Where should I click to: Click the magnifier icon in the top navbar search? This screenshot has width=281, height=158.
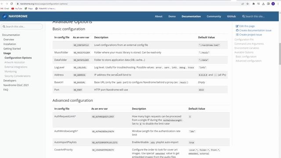click(x=243, y=16)
